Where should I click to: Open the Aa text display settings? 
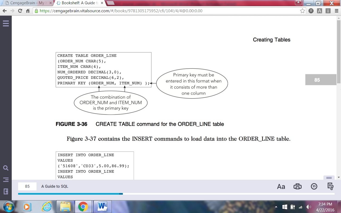coord(281,187)
